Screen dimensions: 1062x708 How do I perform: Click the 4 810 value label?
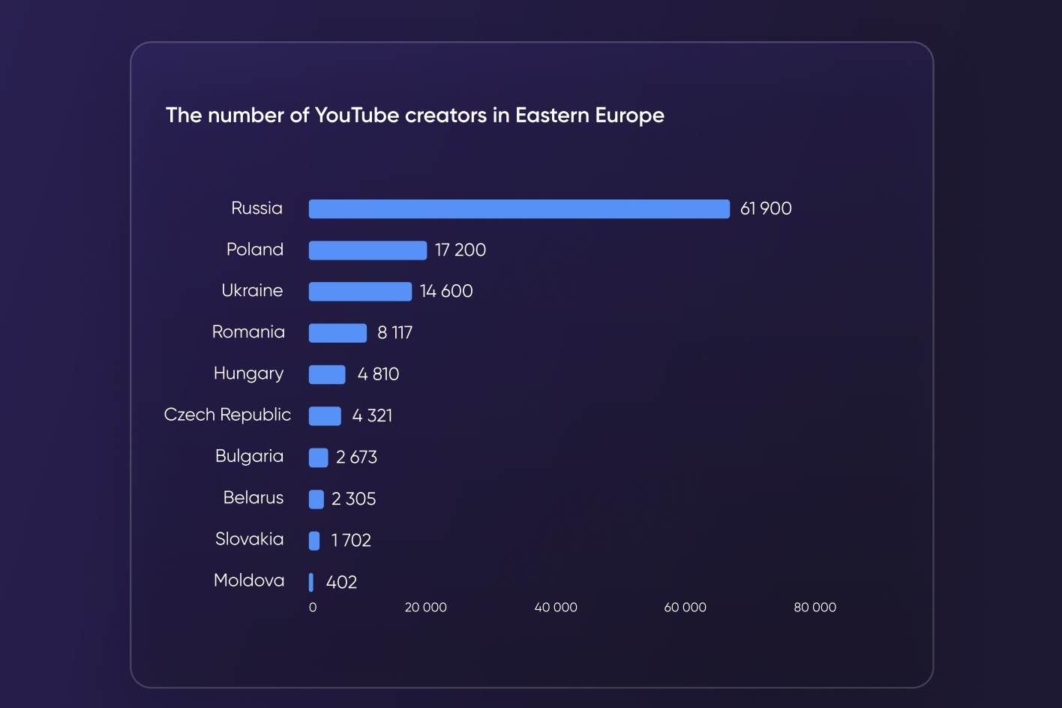378,373
